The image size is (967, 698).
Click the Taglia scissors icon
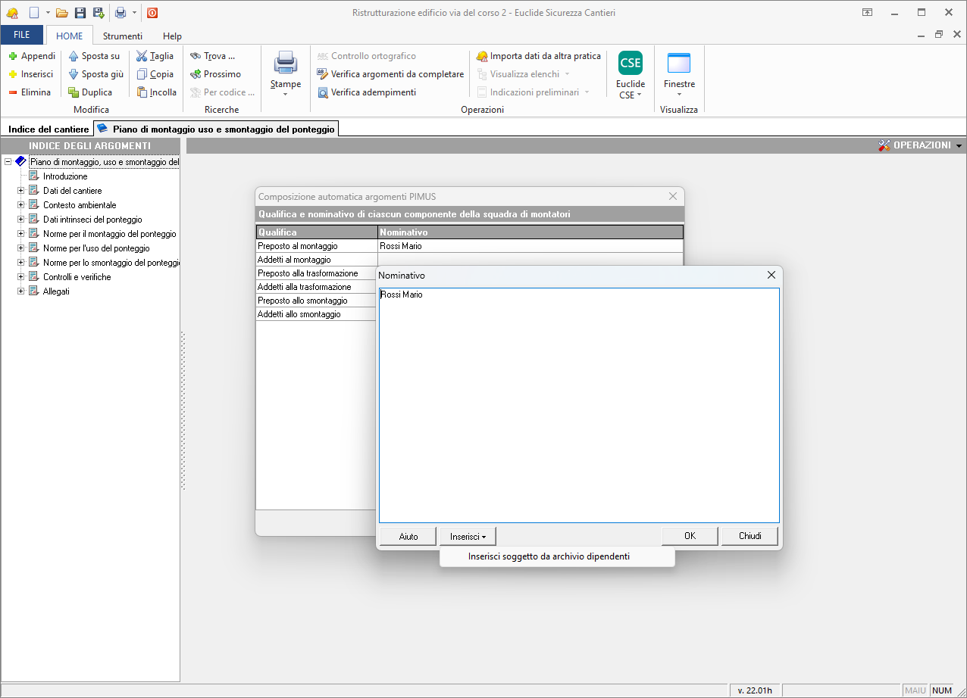pyautogui.click(x=142, y=56)
